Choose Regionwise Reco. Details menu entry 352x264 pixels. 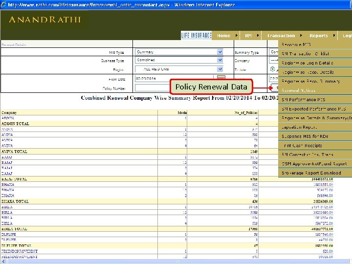[x=315, y=72]
